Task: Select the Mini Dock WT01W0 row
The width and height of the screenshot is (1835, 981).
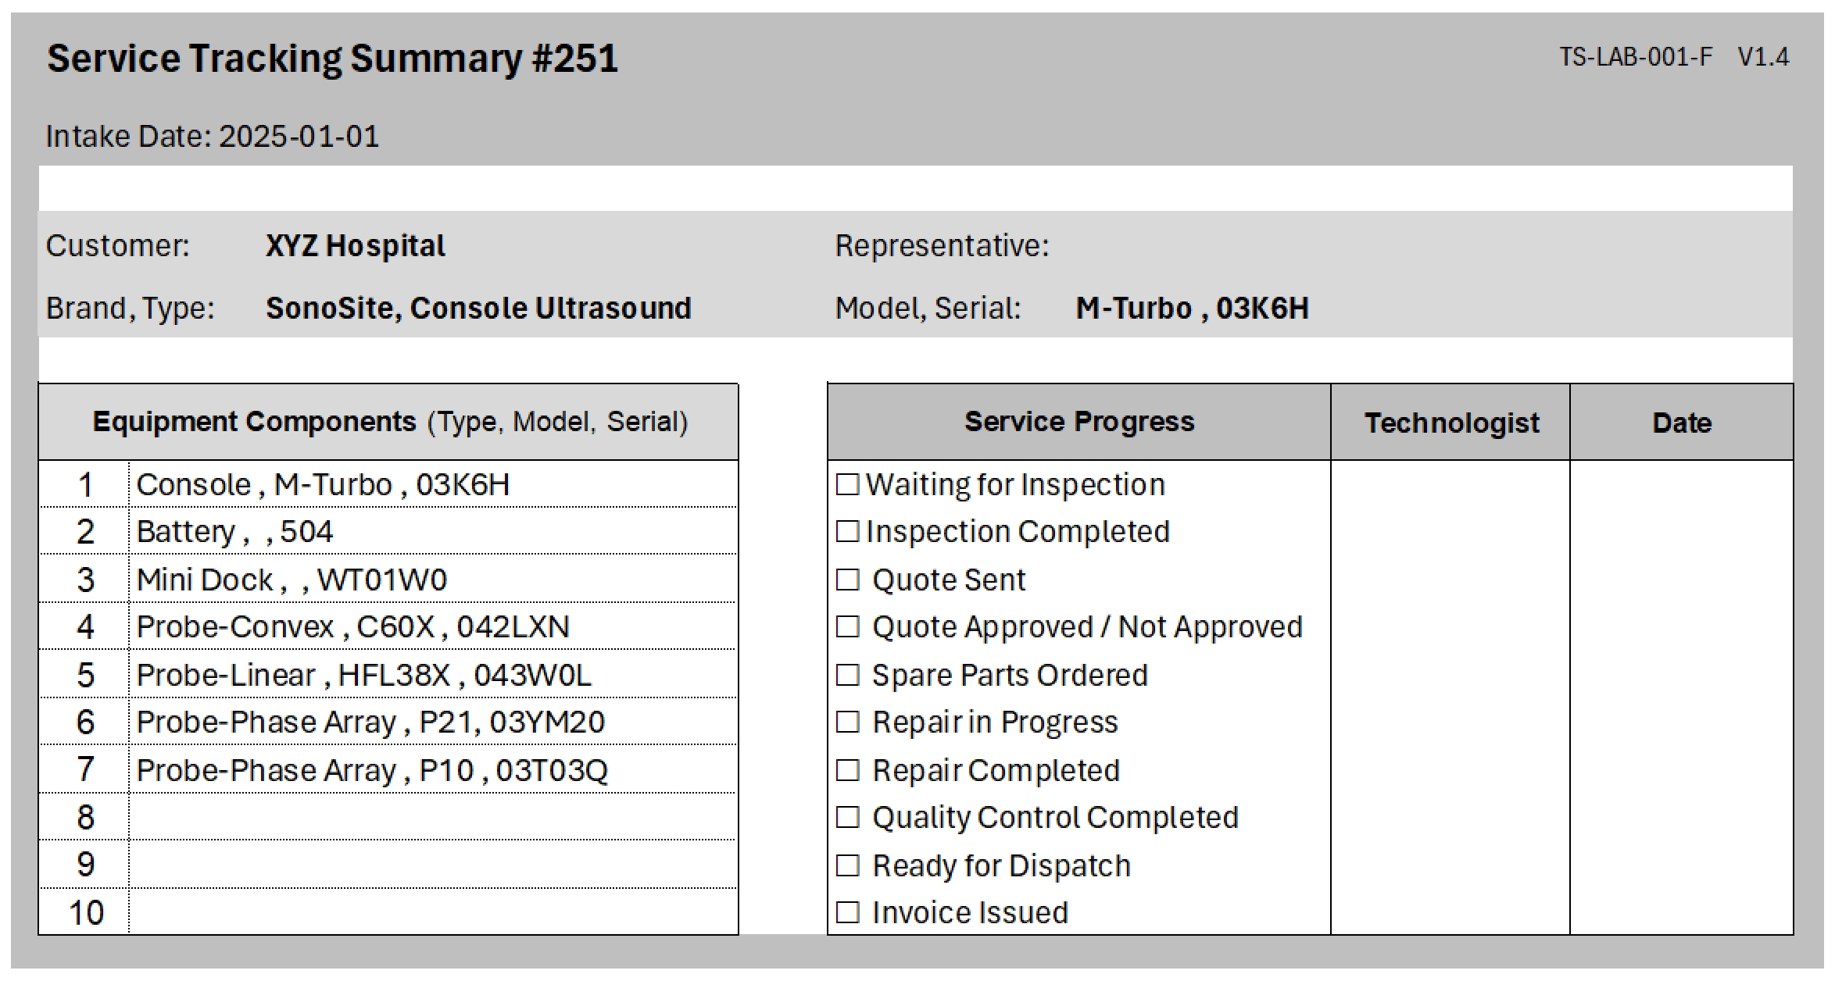Action: (x=292, y=580)
